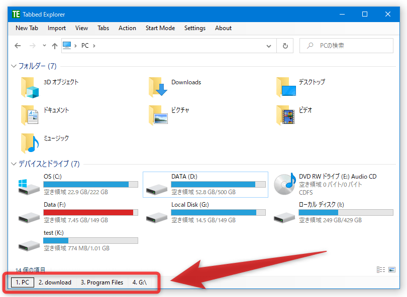
Task: Select the Data (F:) drive icon
Action: click(29, 217)
